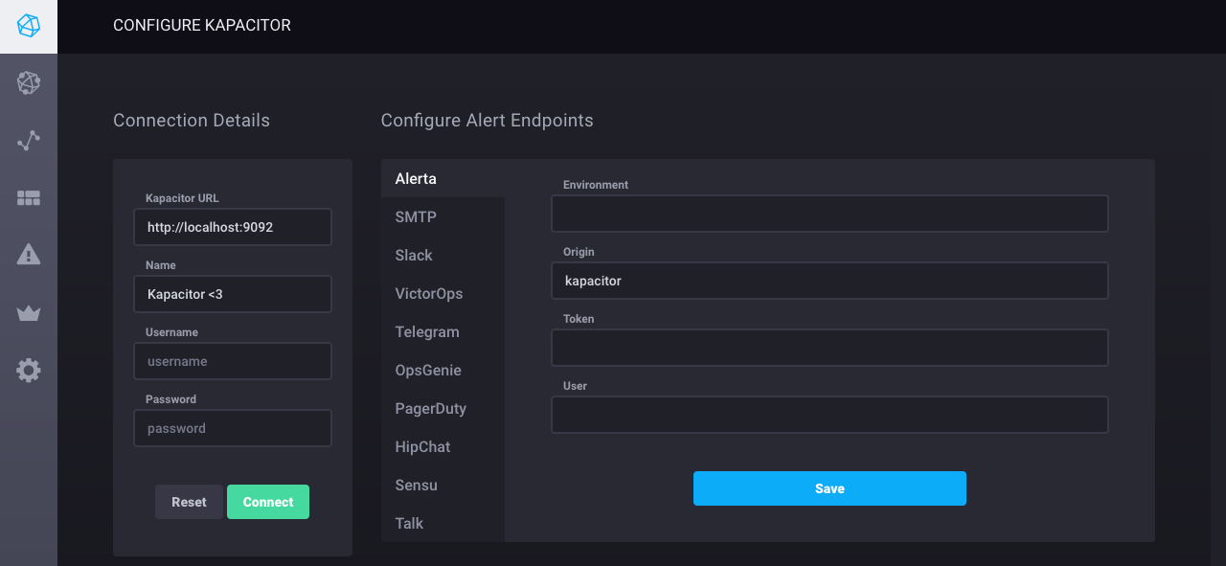1226x566 pixels.
Task: Switch to the Slack endpoint tab
Action: [414, 256]
